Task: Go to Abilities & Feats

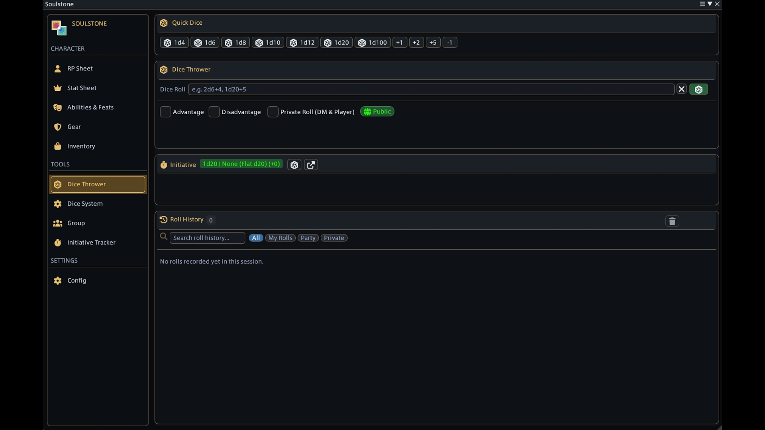Action: [98, 107]
